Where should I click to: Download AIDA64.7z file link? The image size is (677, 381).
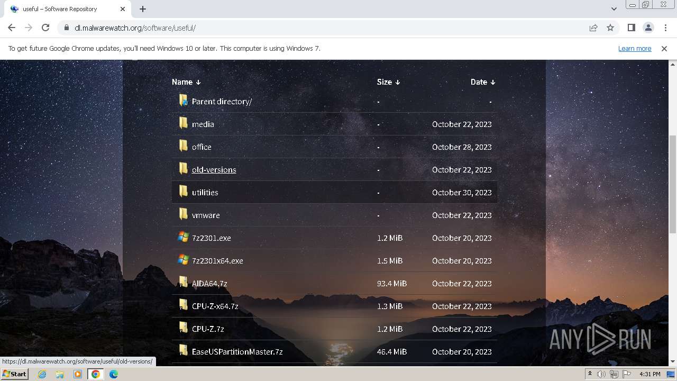[x=209, y=283]
